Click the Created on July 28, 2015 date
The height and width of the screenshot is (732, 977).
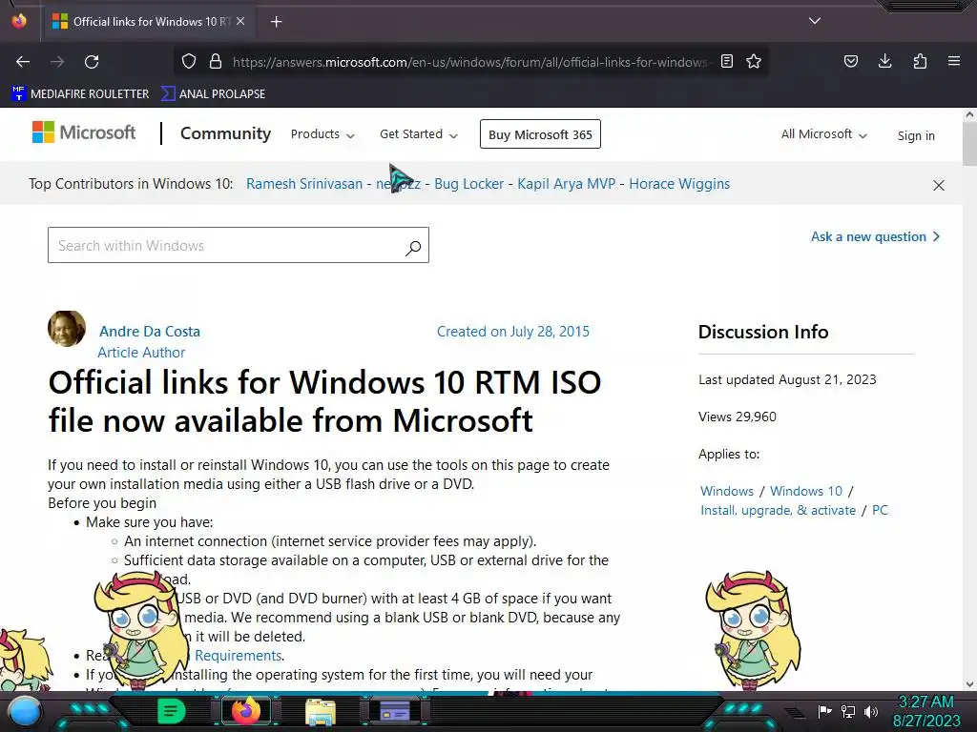point(512,331)
